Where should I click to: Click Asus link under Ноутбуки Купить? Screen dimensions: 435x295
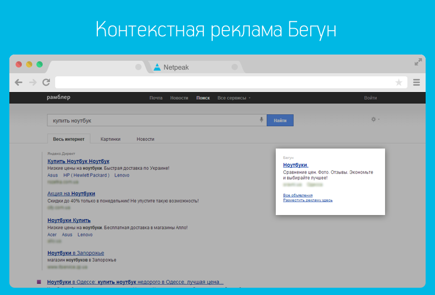(x=67, y=235)
